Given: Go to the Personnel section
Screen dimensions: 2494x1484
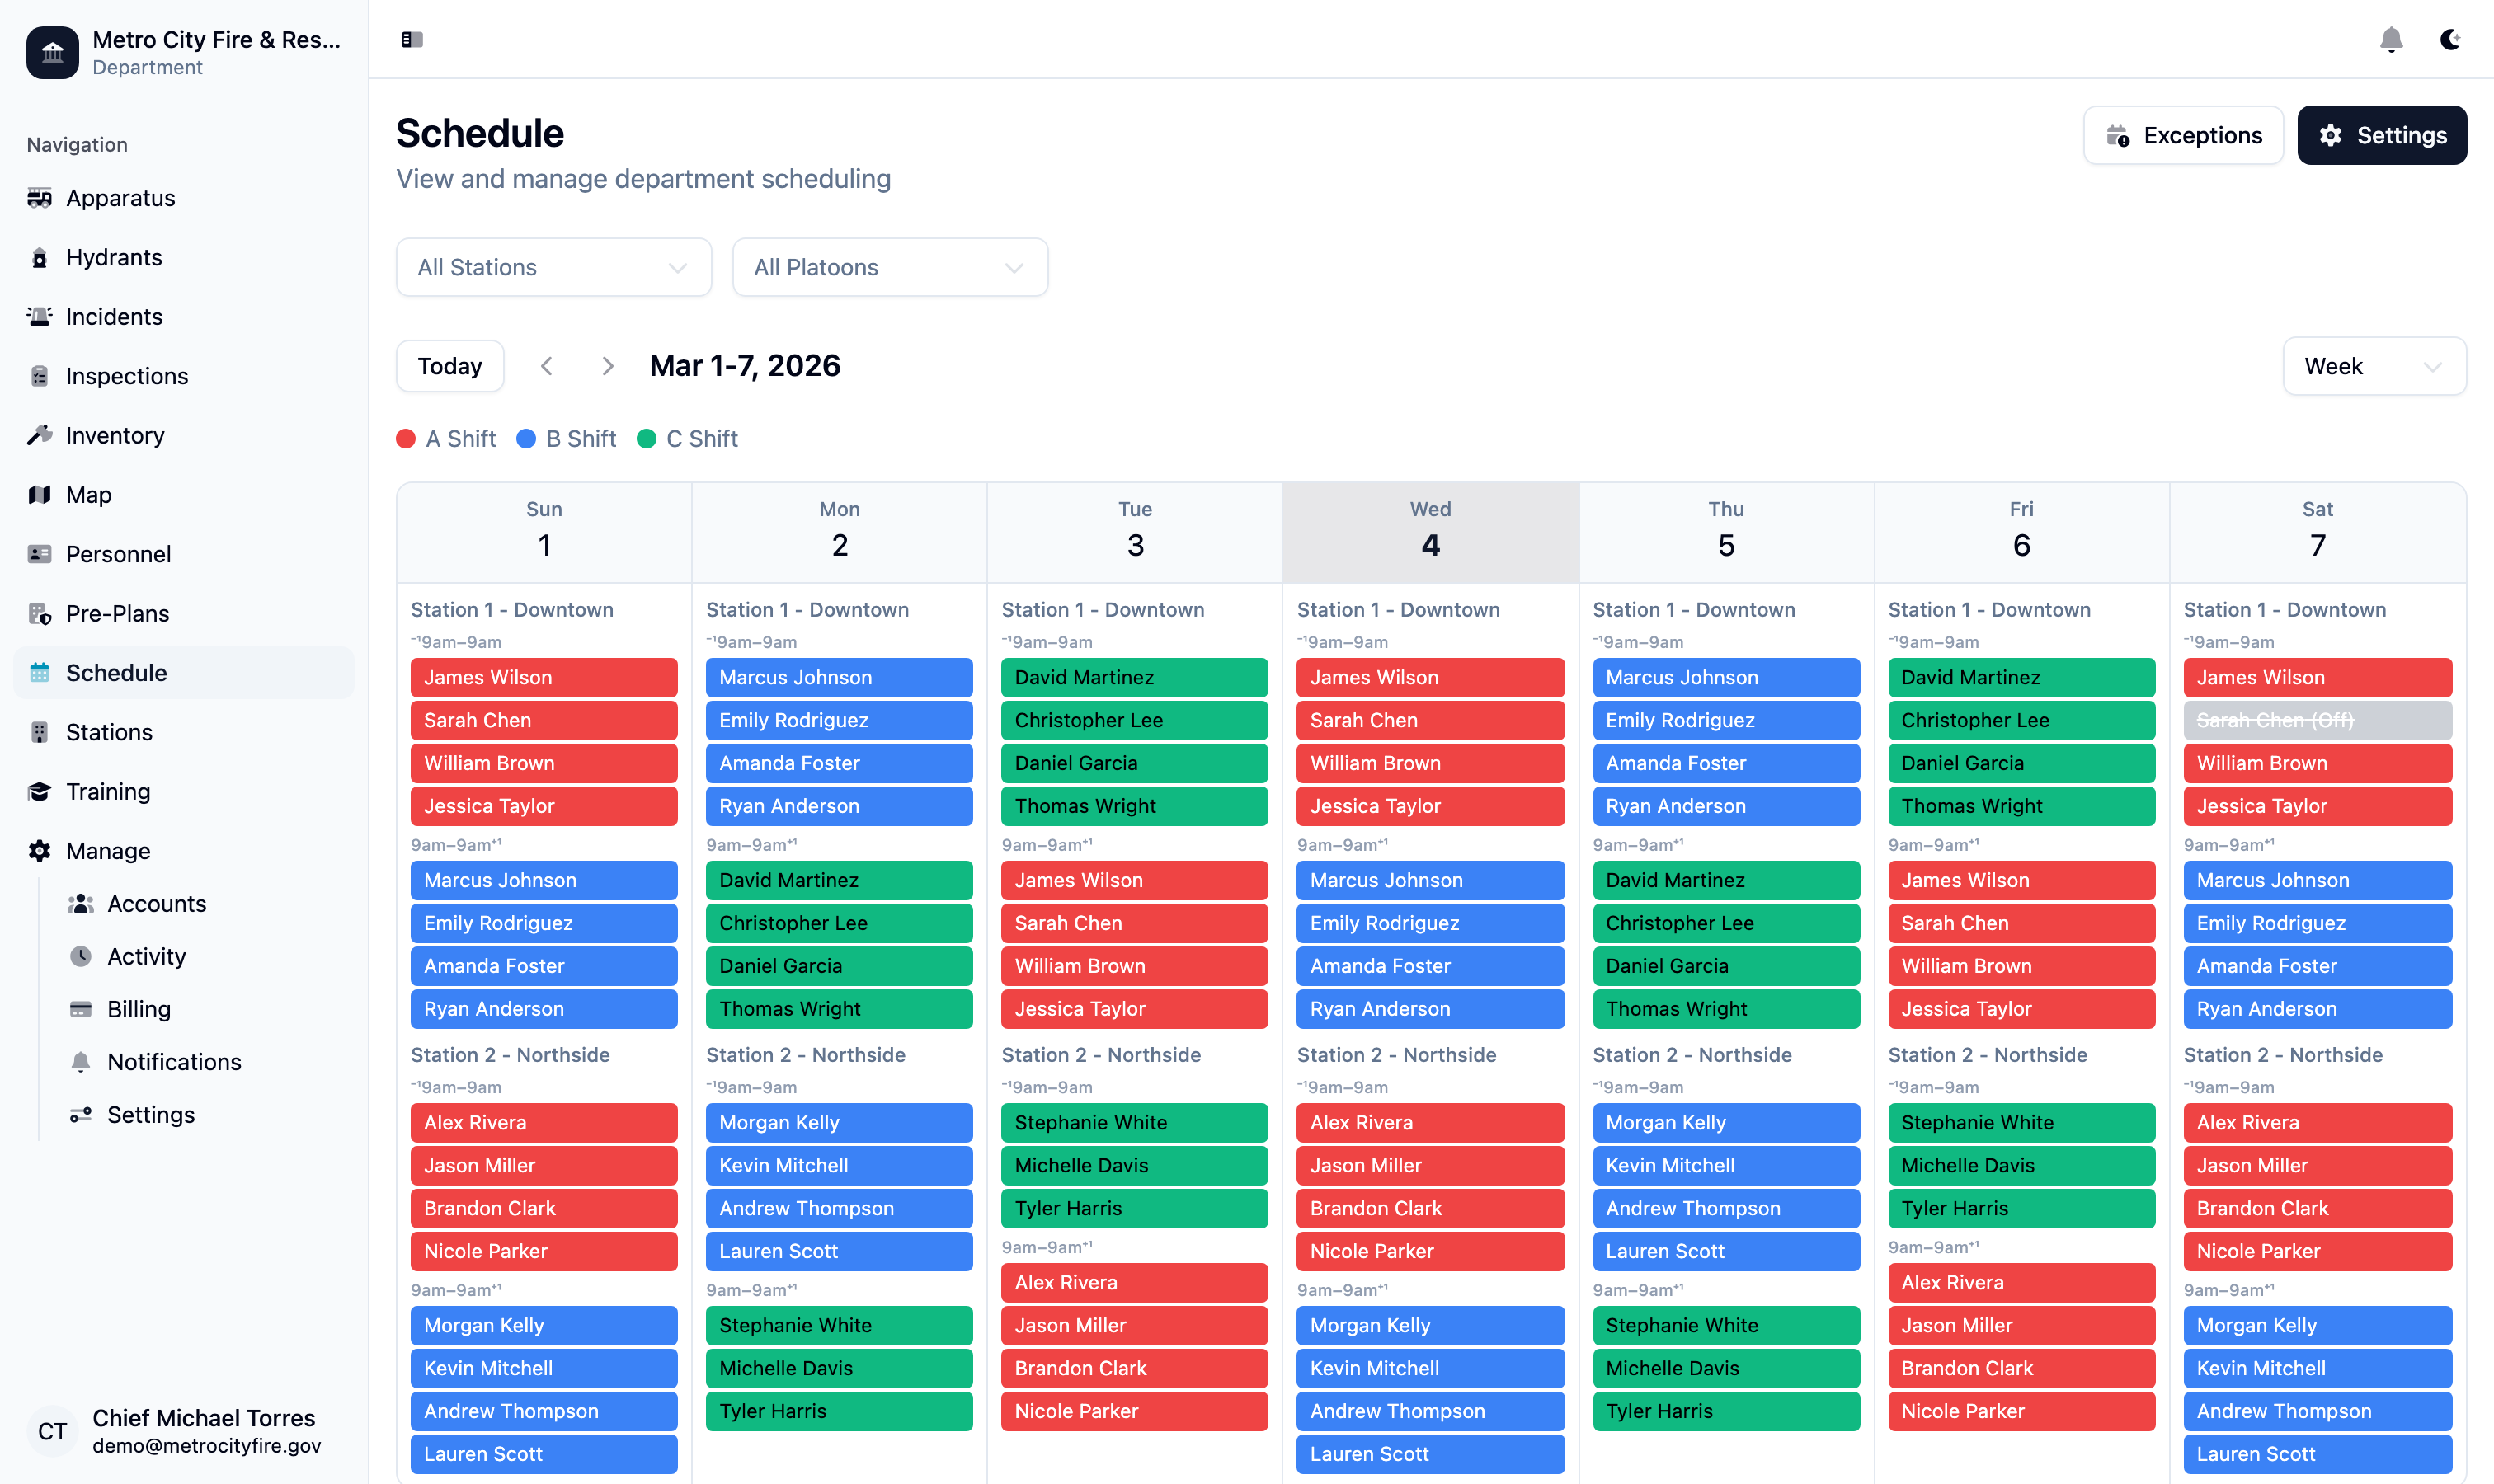Looking at the screenshot, I should (x=117, y=554).
